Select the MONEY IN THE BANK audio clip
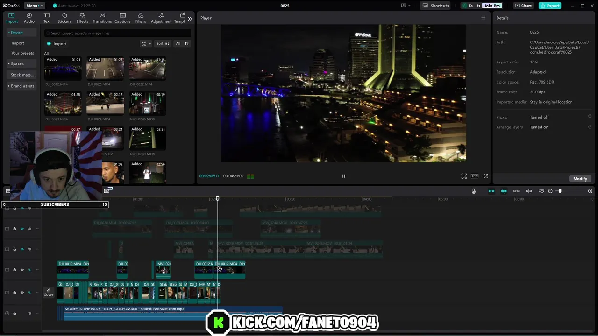 click(x=173, y=313)
